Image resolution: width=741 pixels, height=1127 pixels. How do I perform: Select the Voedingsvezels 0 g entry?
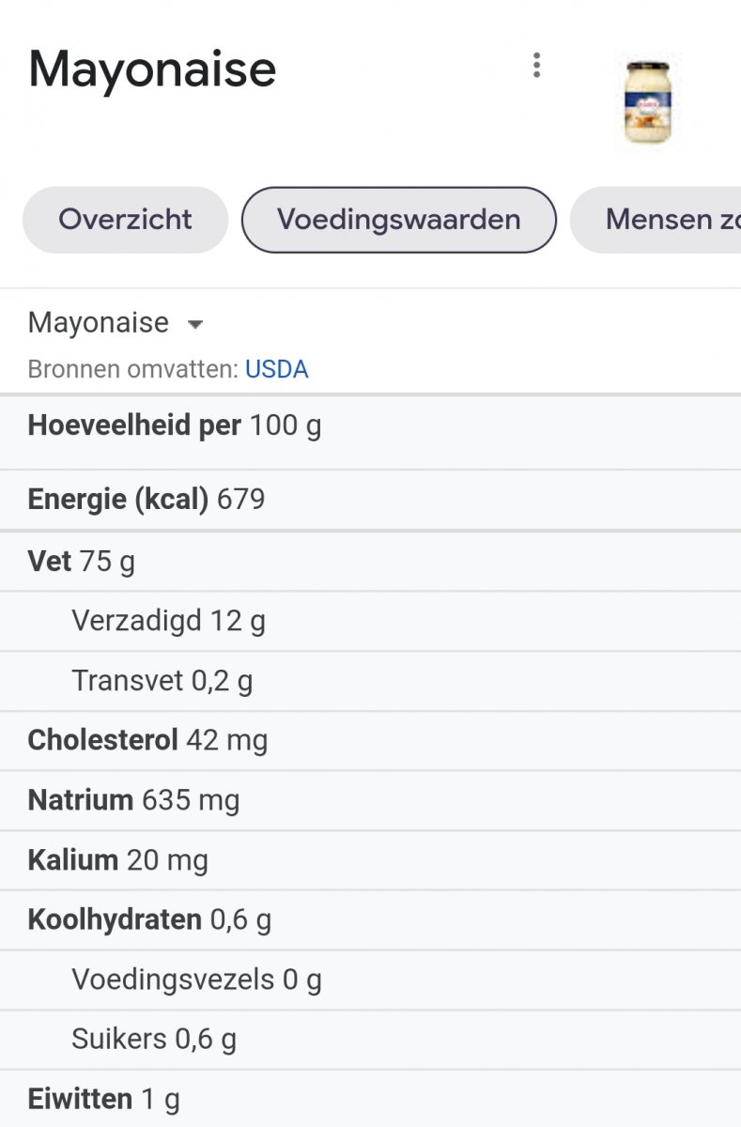196,980
